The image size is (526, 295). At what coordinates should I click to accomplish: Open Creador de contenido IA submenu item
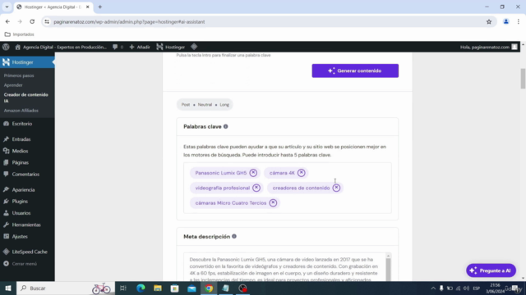click(25, 98)
